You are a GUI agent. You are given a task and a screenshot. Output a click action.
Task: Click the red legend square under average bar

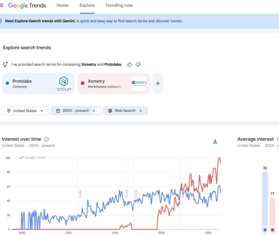pyautogui.click(x=272, y=230)
